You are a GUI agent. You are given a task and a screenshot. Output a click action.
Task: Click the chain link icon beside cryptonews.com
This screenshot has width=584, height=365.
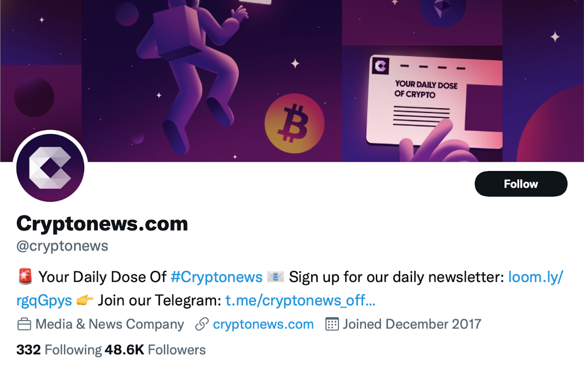coord(201,324)
